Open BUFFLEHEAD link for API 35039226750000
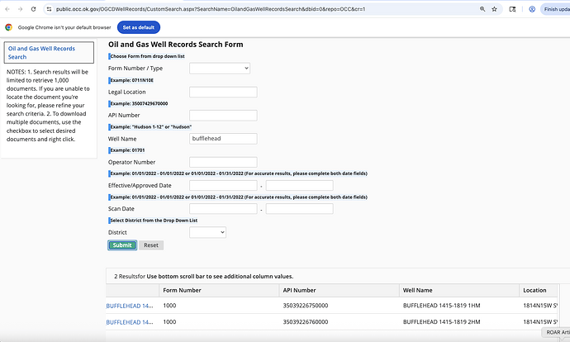The width and height of the screenshot is (570, 342). coord(130,306)
